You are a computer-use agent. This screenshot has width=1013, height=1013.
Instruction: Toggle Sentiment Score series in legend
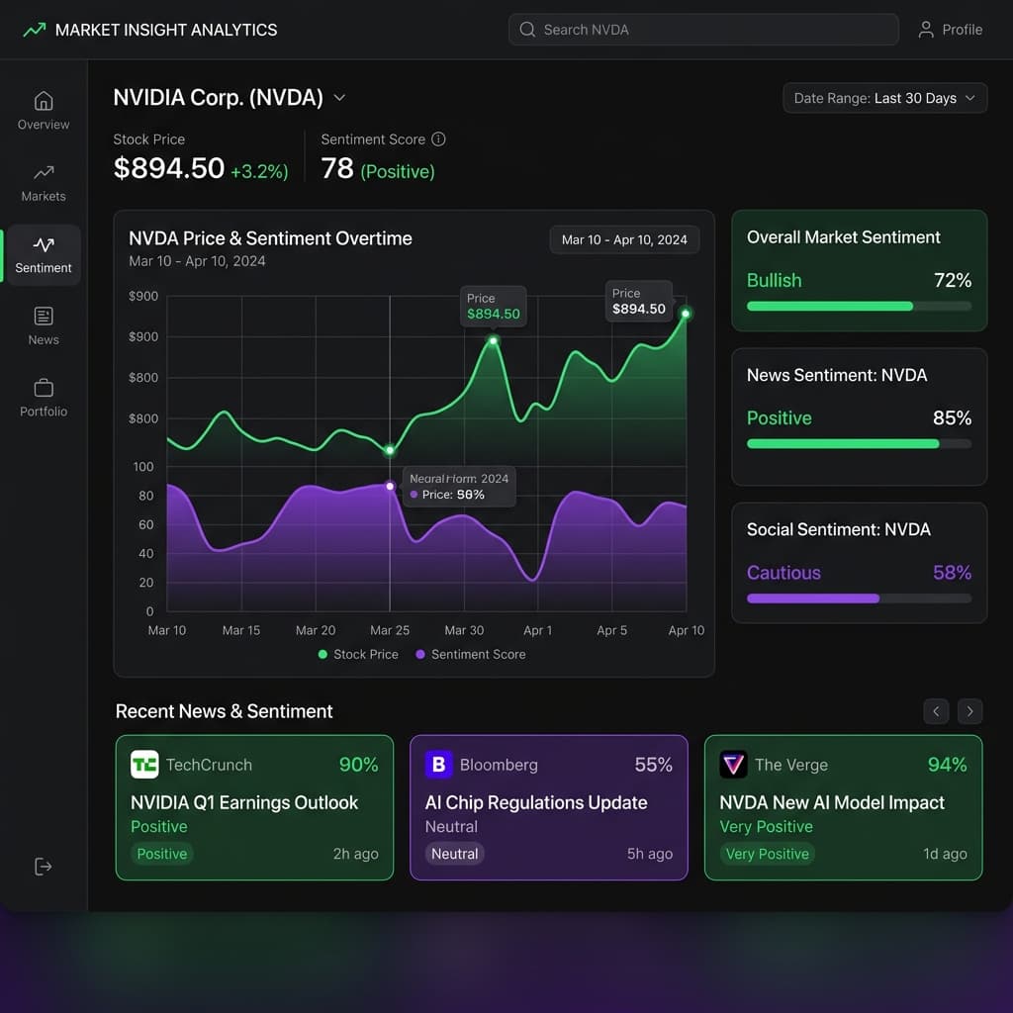(471, 655)
